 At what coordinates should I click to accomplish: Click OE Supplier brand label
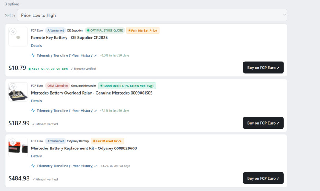pos(75,30)
